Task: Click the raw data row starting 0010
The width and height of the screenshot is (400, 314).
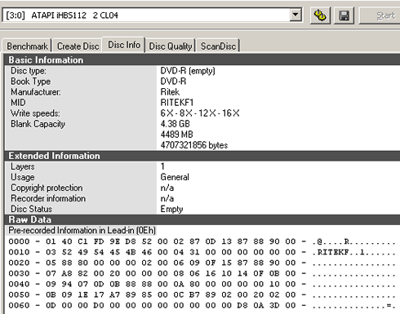Action: pyautogui.click(x=202, y=252)
